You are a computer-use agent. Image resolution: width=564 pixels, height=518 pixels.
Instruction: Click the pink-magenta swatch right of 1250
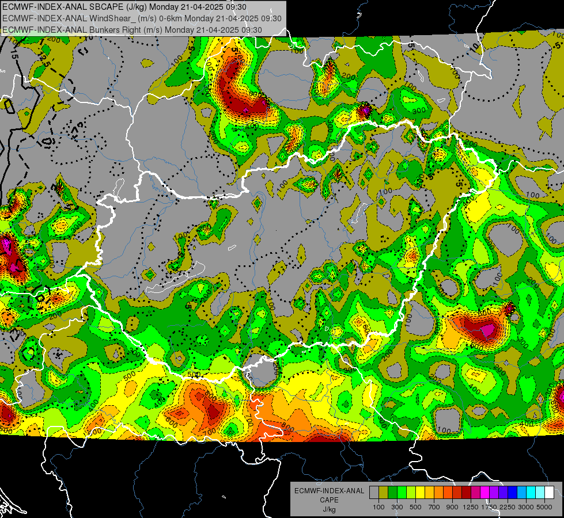click(x=475, y=493)
